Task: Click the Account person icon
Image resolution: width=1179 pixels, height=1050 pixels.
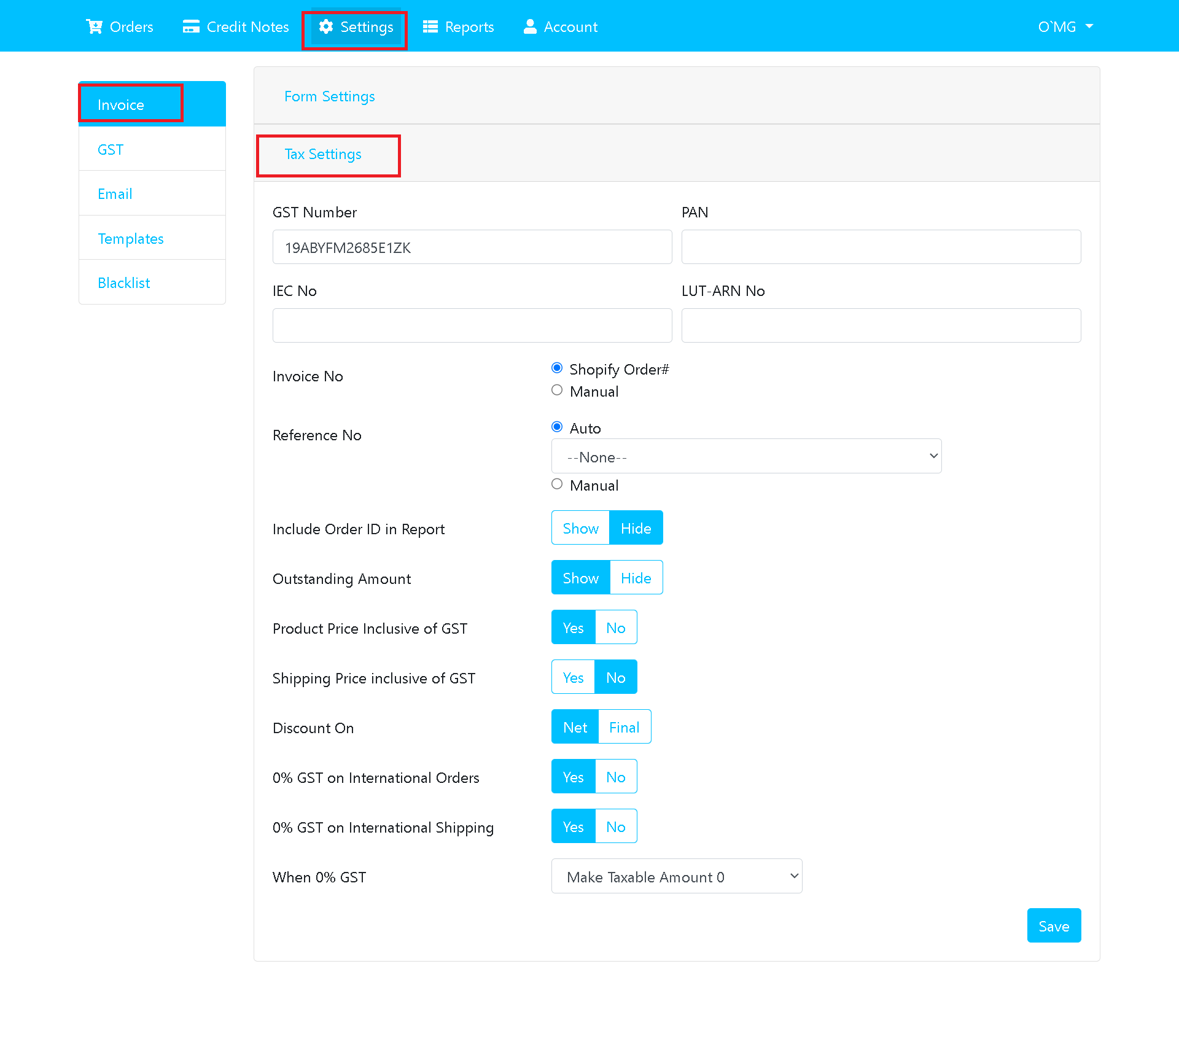Action: click(529, 26)
